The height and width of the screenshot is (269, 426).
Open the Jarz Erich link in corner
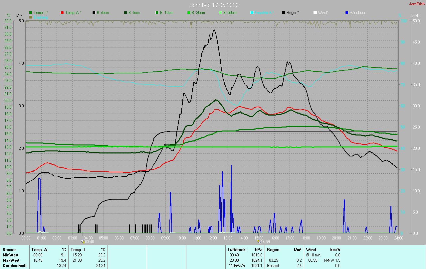pos(417,4)
